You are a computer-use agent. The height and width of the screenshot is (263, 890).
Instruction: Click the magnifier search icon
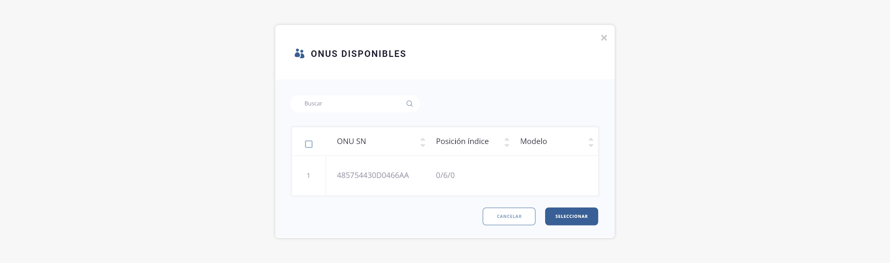(410, 104)
